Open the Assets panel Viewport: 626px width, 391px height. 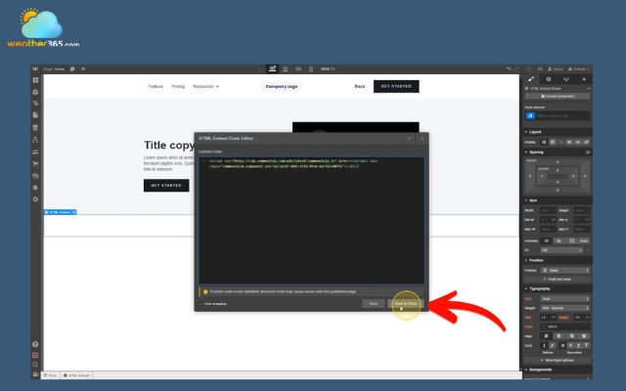[x=35, y=176]
